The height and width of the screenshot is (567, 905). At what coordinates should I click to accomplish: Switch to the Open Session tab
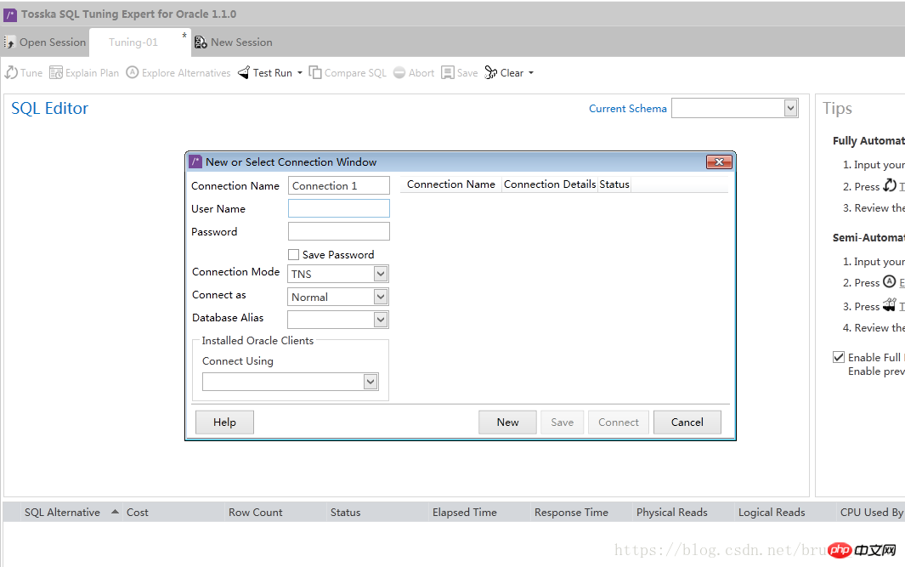[46, 43]
